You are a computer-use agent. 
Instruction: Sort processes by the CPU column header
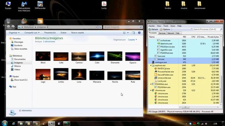(x=193, y=37)
